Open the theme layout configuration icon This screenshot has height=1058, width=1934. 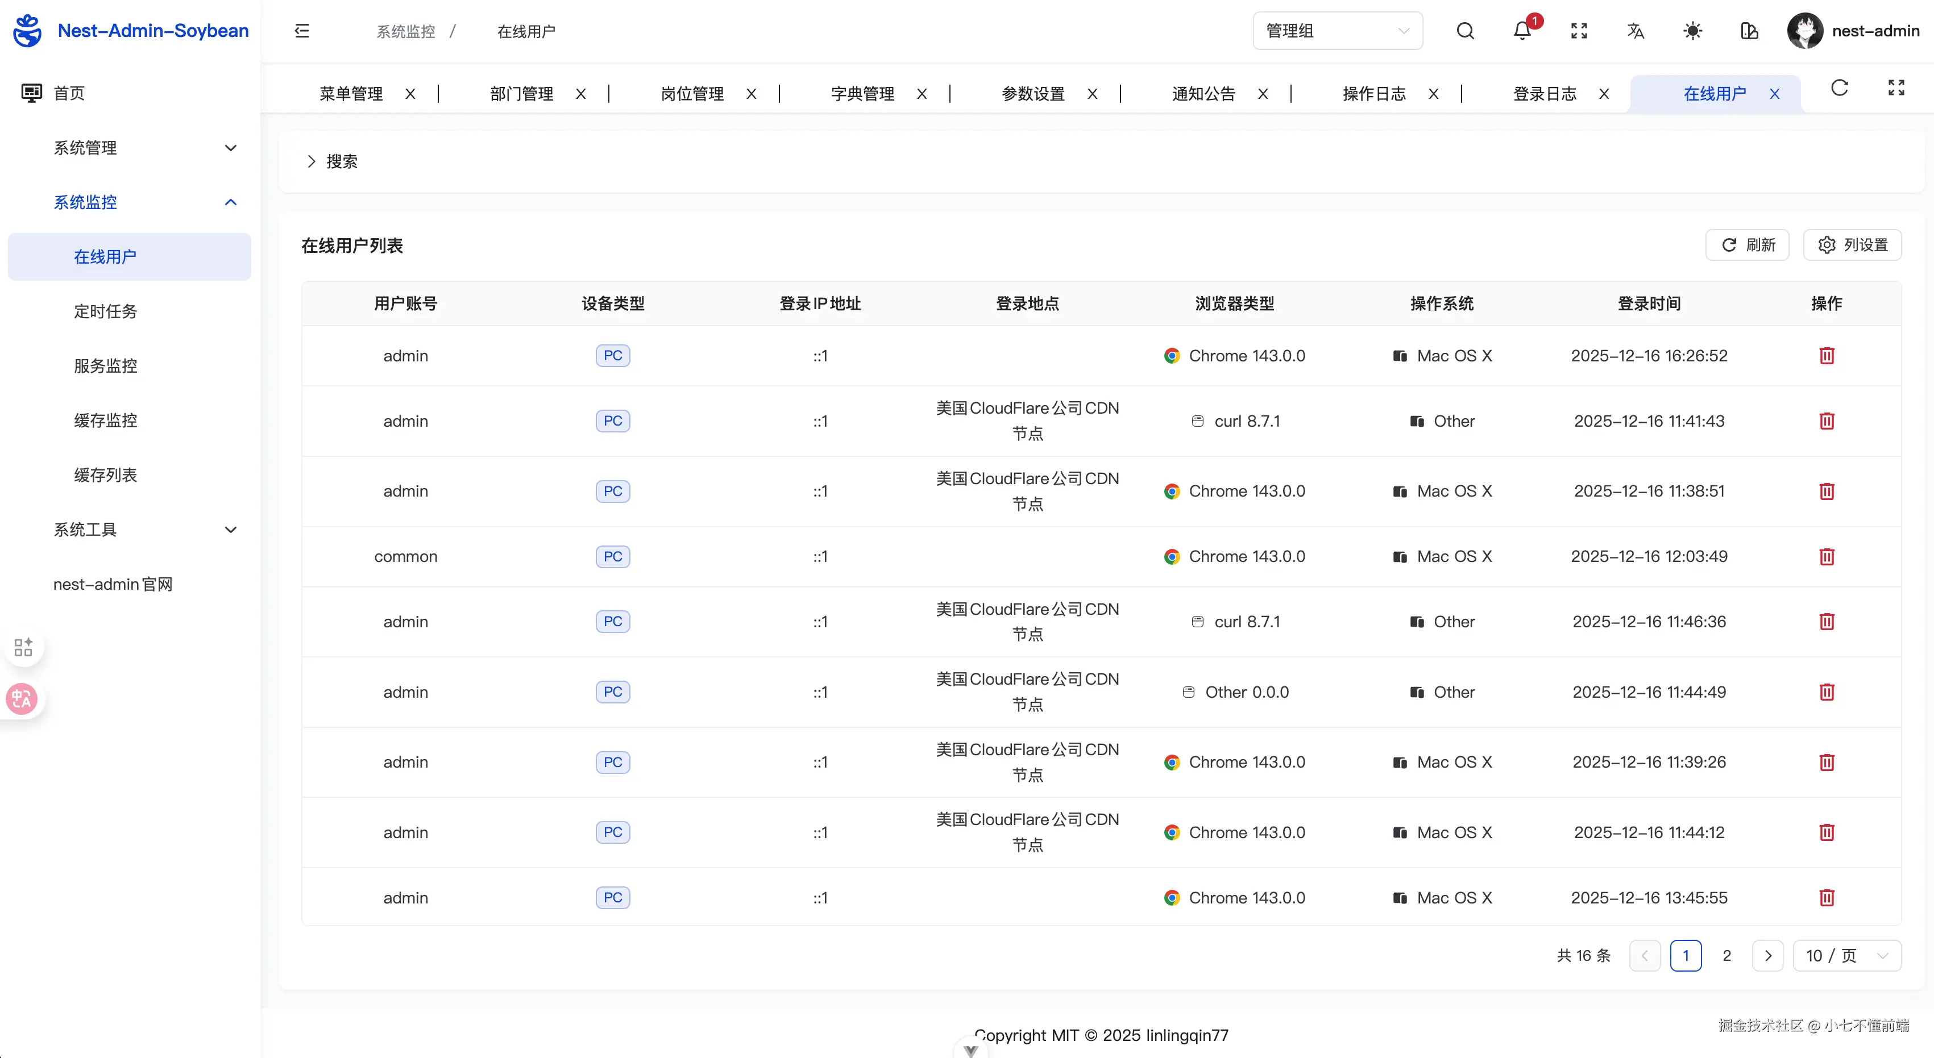coord(1749,31)
